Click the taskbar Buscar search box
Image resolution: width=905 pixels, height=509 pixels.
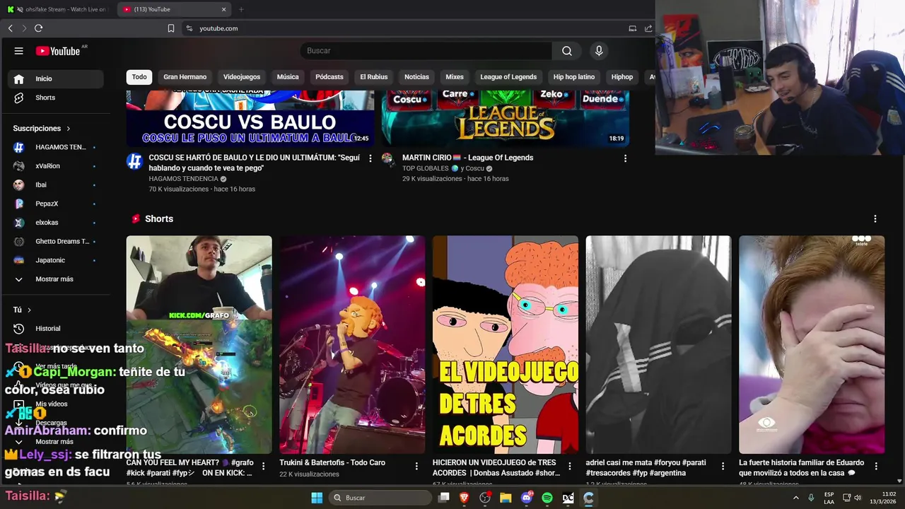381,498
